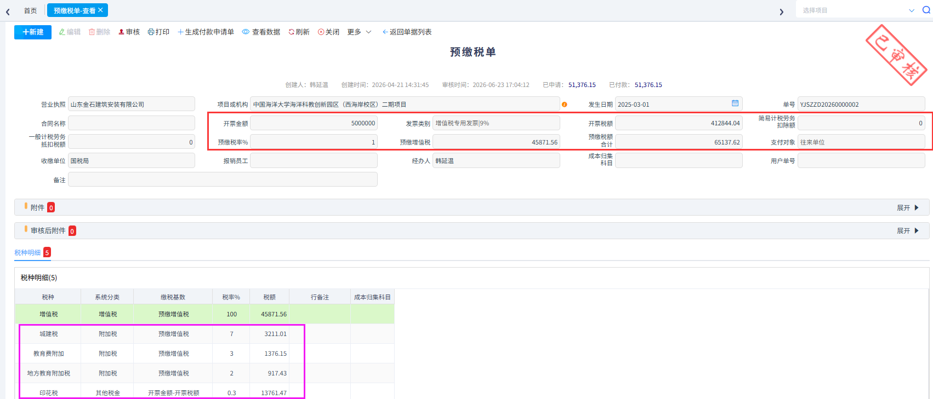This screenshot has height=399, width=933.
Task: Click the orange info icon beside 项目或机构
Action: click(x=564, y=105)
